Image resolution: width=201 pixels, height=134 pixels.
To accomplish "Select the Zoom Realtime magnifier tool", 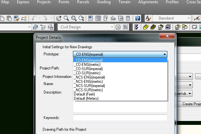I will (x=66, y=18).
